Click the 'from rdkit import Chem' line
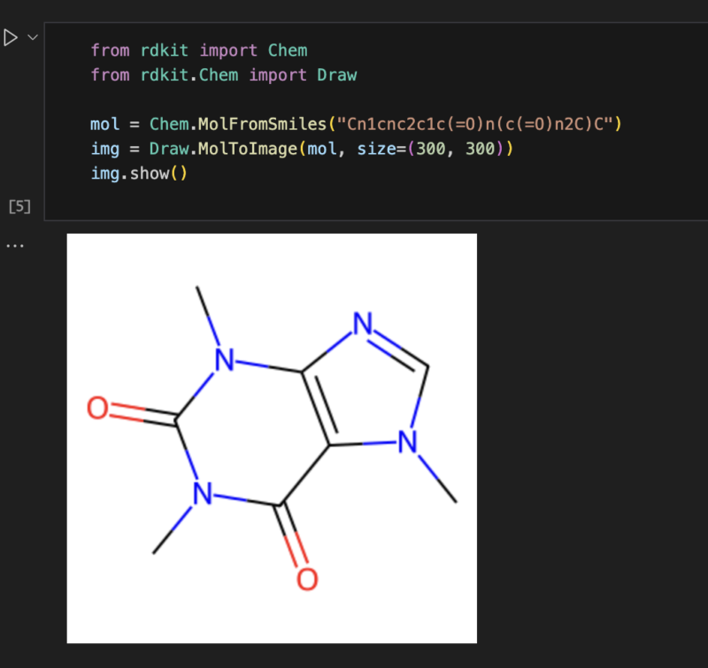The width and height of the screenshot is (708, 668). click(198, 50)
